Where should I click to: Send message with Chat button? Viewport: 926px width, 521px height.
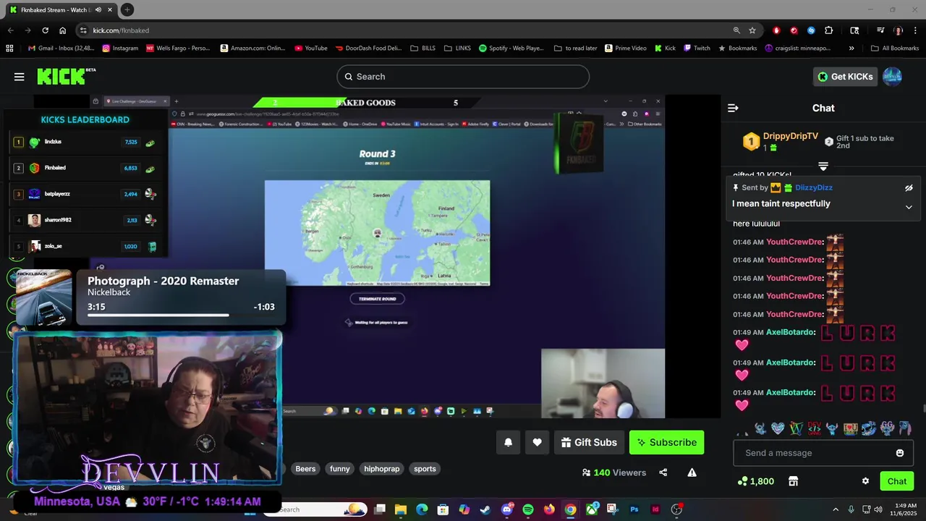click(896, 481)
